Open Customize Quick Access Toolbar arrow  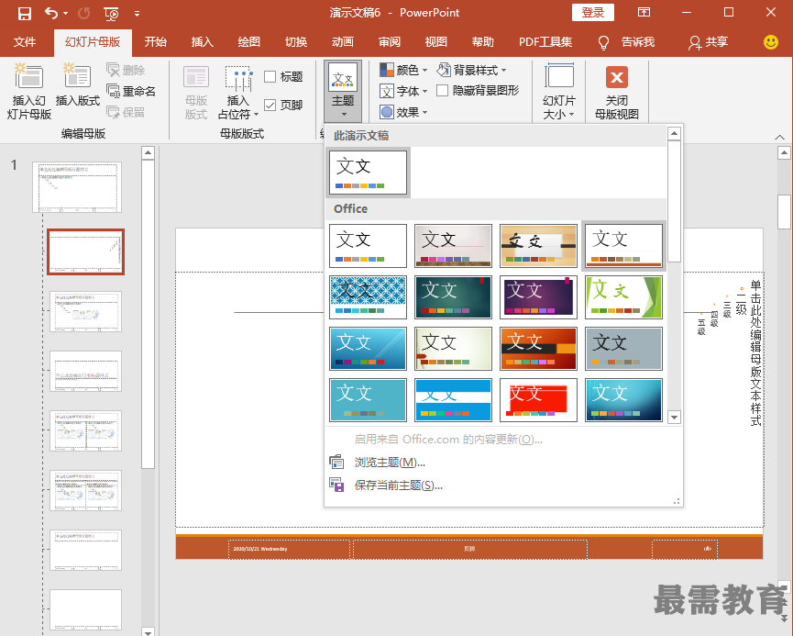click(137, 14)
